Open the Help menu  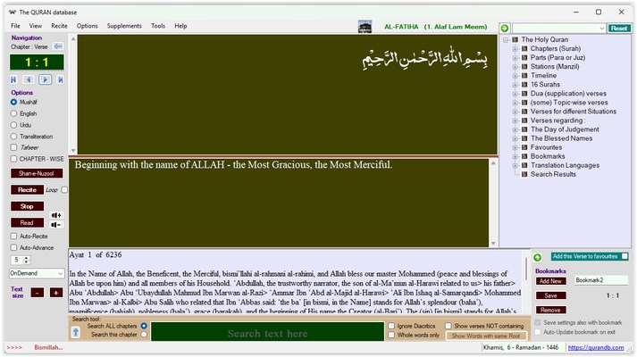click(x=180, y=26)
